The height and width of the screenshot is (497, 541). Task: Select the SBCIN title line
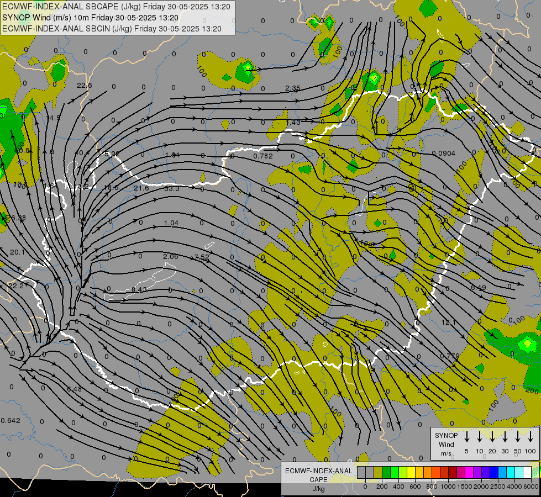click(112, 29)
